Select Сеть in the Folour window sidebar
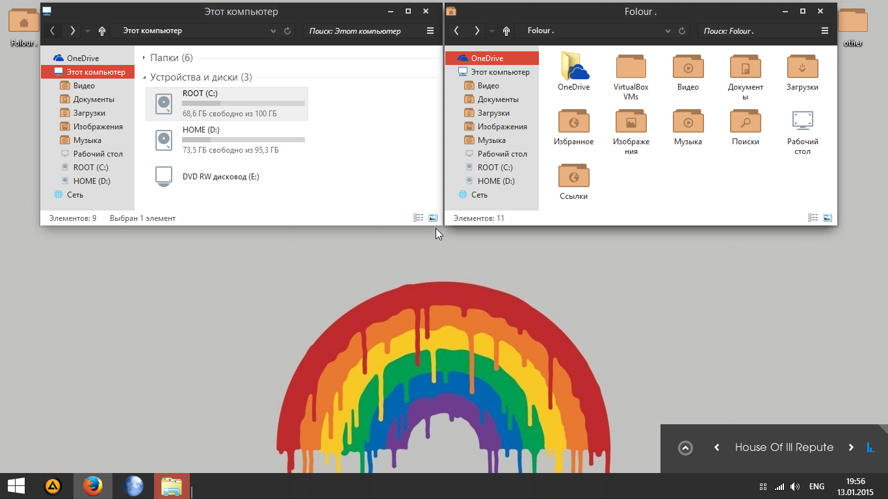The image size is (888, 499). point(479,195)
